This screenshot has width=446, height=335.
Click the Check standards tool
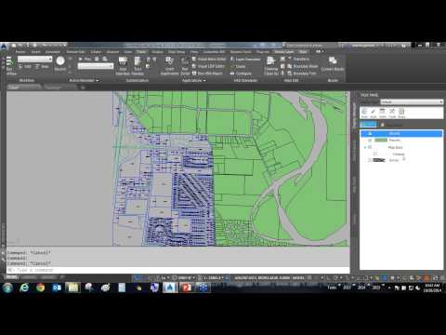[238, 66]
